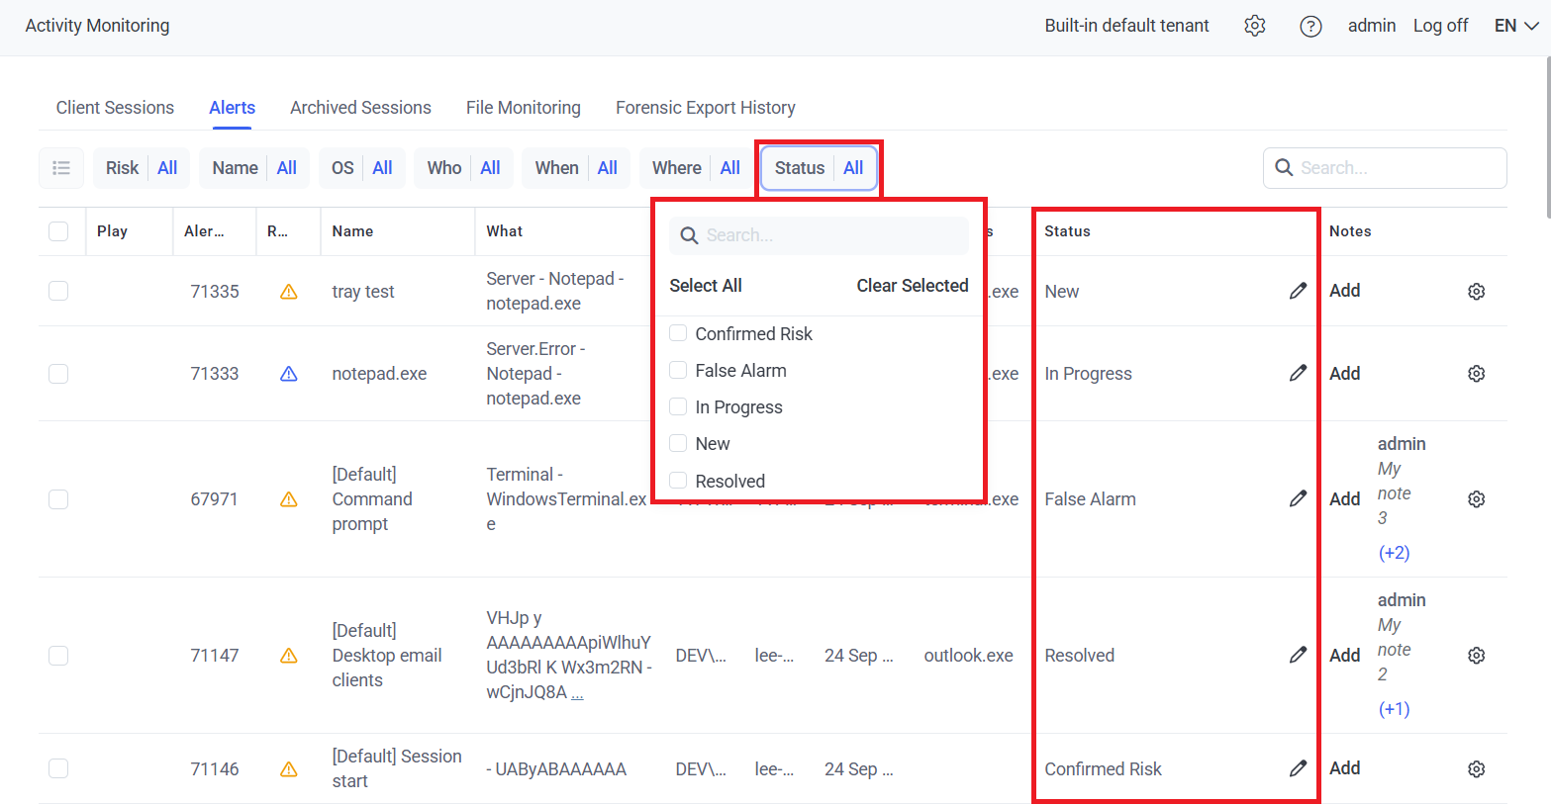The width and height of the screenshot is (1551, 805).
Task: Click the list view icon beside Risk filter
Action: pyautogui.click(x=61, y=168)
